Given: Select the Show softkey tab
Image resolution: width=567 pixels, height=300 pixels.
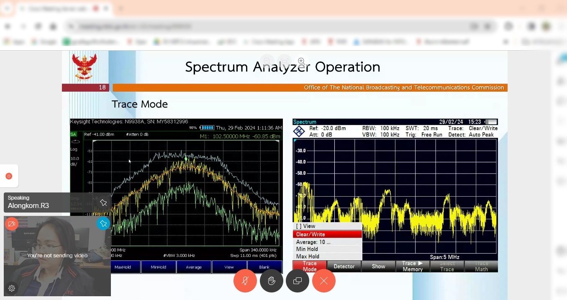Looking at the screenshot, I should 378,267.
